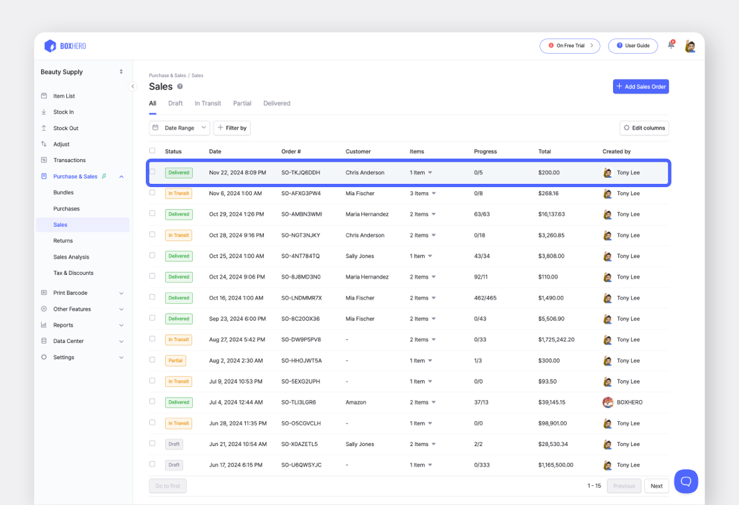Click the notification bell icon
The height and width of the screenshot is (505, 739).
point(670,45)
